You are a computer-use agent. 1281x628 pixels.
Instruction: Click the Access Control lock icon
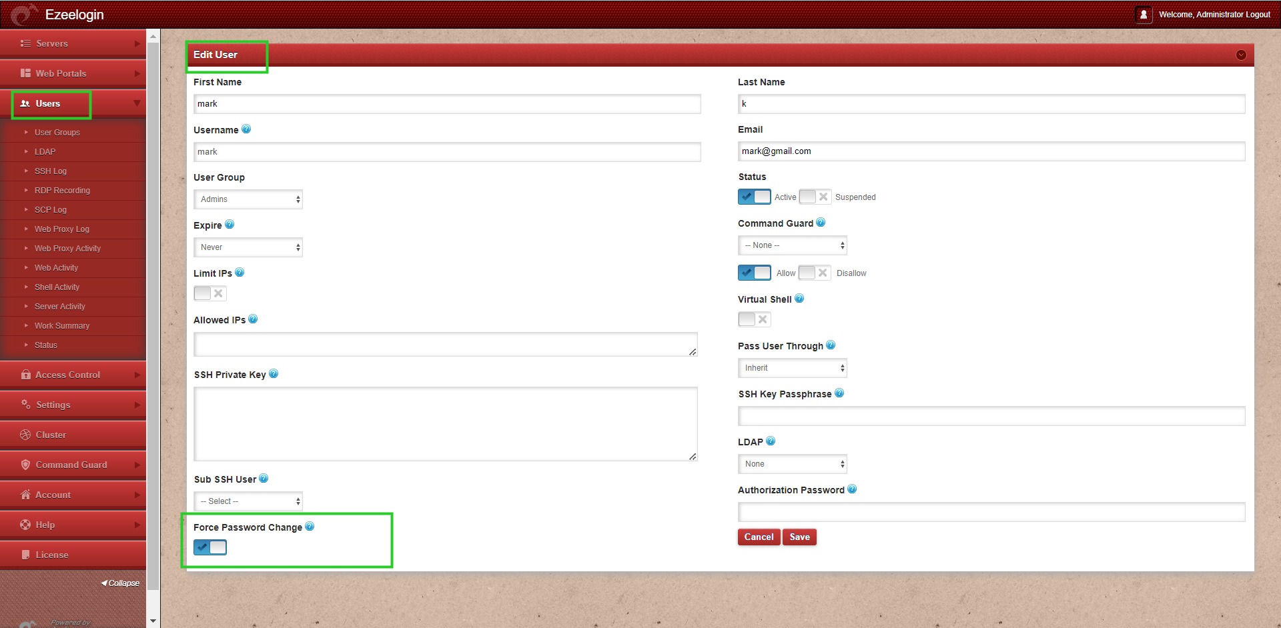[x=25, y=375]
